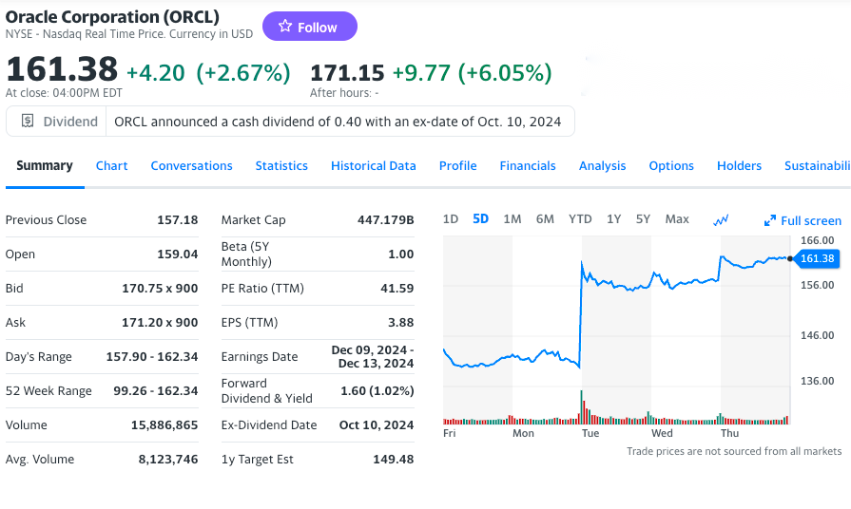Open the Historical Data tab
Viewport: 851px width, 509px height.
click(374, 166)
